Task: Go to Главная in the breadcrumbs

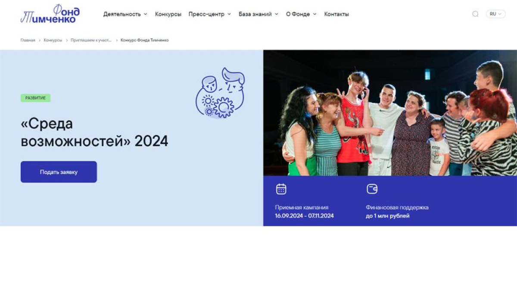Action: click(28, 40)
